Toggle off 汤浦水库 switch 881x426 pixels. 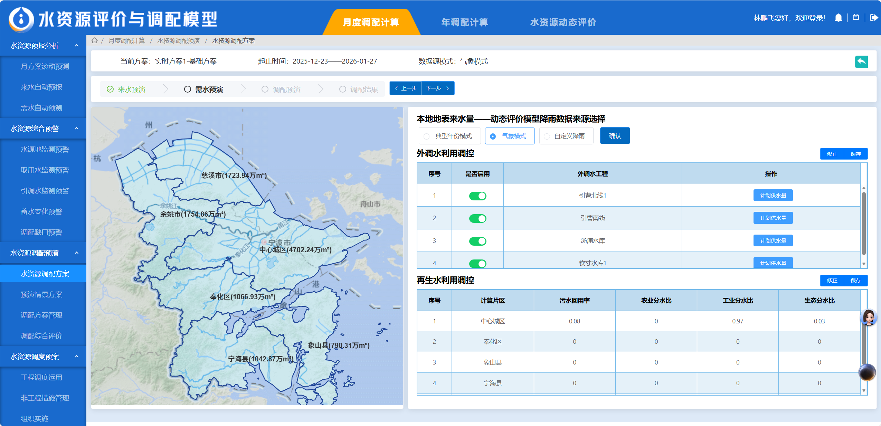pos(477,241)
